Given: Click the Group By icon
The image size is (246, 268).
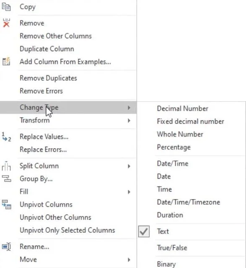Looking at the screenshot, I should 6,179.
